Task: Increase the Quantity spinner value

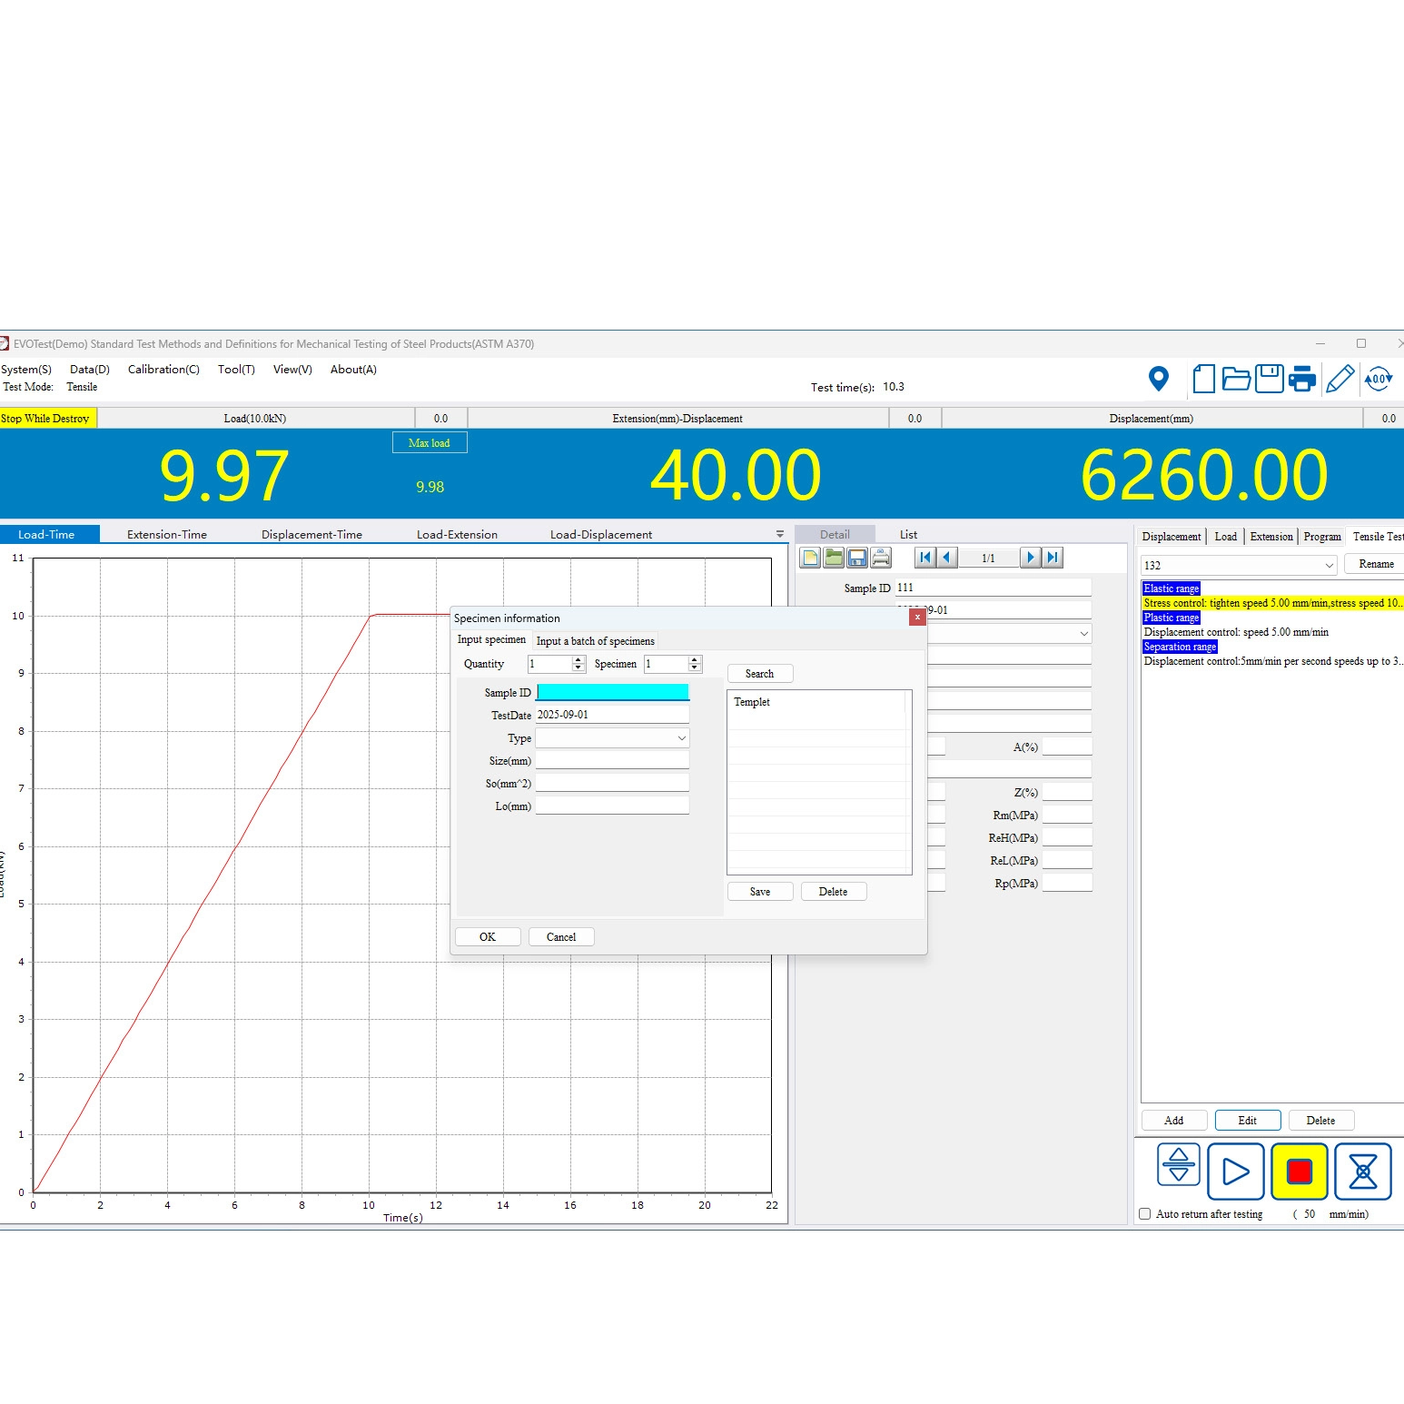Action: point(578,660)
